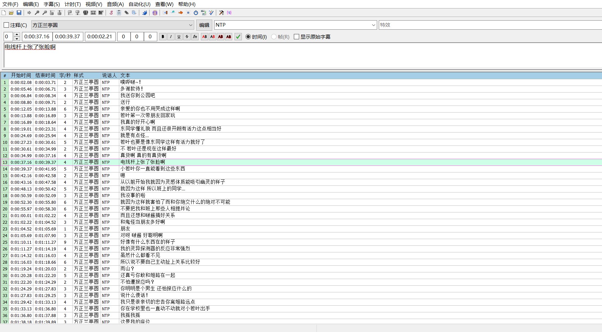Open the Styling Assistant
Image resolution: width=602 pixels, height=332 pixels.
173,13
